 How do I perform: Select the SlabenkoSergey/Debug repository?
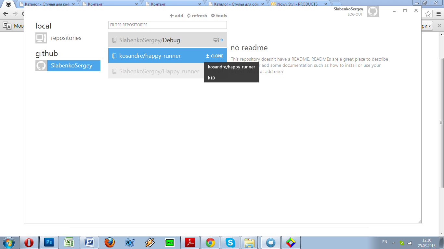click(167, 40)
